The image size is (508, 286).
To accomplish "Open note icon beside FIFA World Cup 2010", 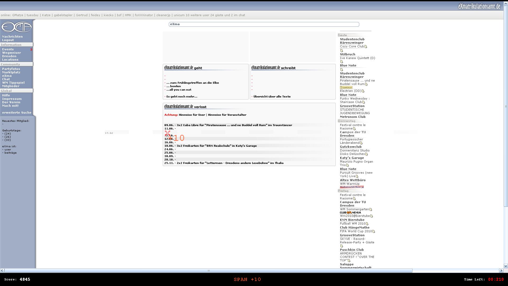I will coord(374,231).
